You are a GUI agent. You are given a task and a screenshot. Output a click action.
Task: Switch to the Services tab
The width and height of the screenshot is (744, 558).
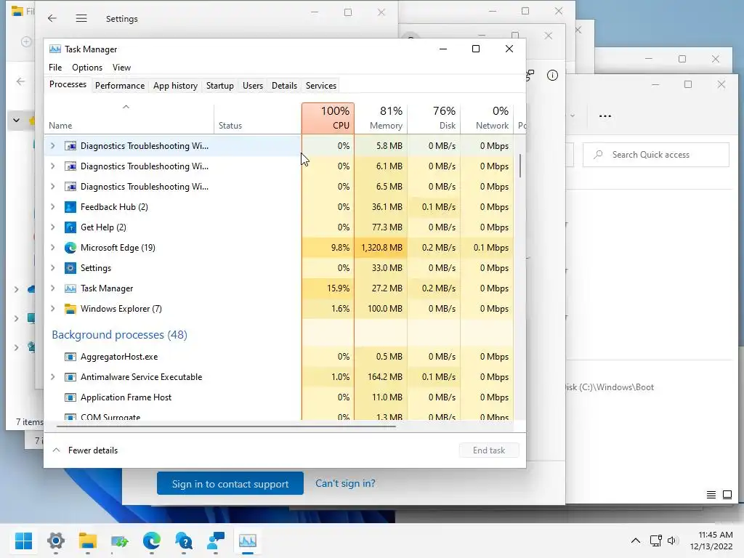[x=320, y=86]
